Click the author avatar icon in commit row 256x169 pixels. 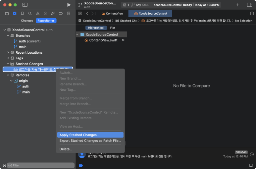82,154
